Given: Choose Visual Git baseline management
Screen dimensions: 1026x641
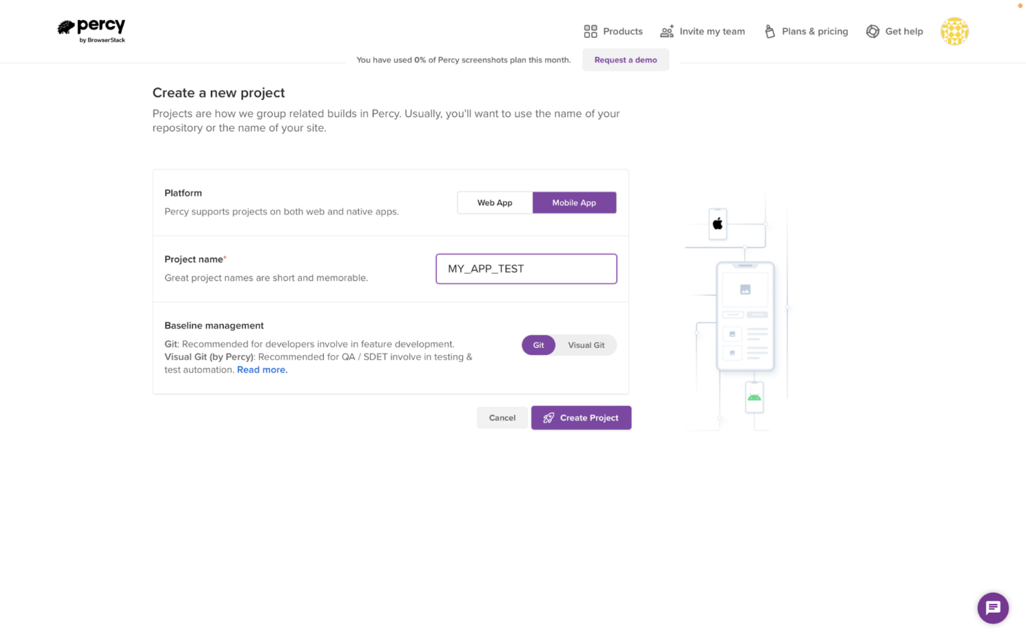Looking at the screenshot, I should coord(586,345).
